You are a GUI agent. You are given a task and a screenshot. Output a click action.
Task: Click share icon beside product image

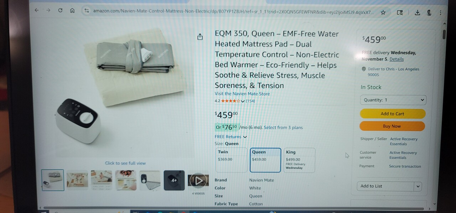(200, 37)
